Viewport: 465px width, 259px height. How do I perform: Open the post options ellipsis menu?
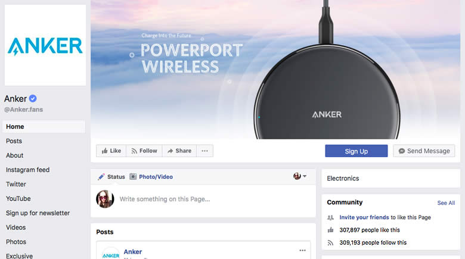pos(302,251)
